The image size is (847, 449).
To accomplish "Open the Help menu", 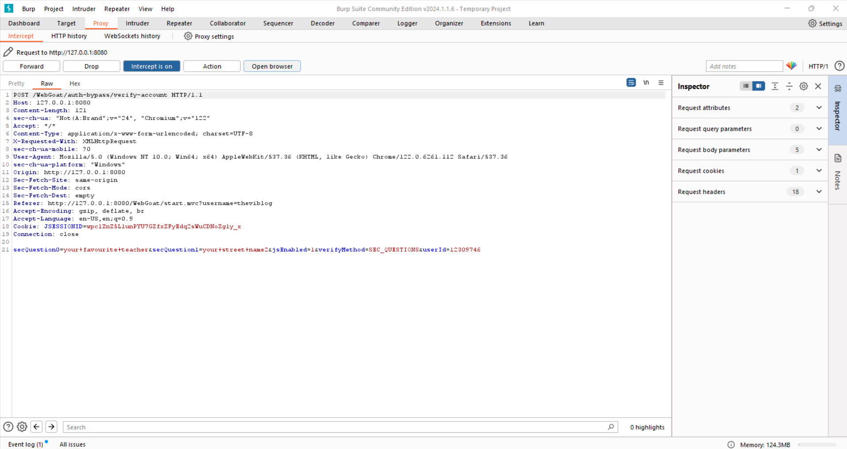I will tap(168, 9).
